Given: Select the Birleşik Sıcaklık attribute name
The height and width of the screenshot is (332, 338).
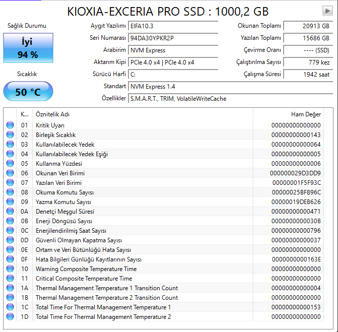Looking at the screenshot, I should [55, 135].
